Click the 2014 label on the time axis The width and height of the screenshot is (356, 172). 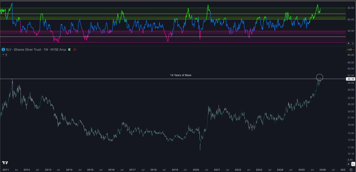69,169
